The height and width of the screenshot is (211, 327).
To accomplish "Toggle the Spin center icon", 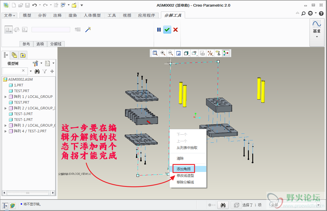I will point(226,53).
